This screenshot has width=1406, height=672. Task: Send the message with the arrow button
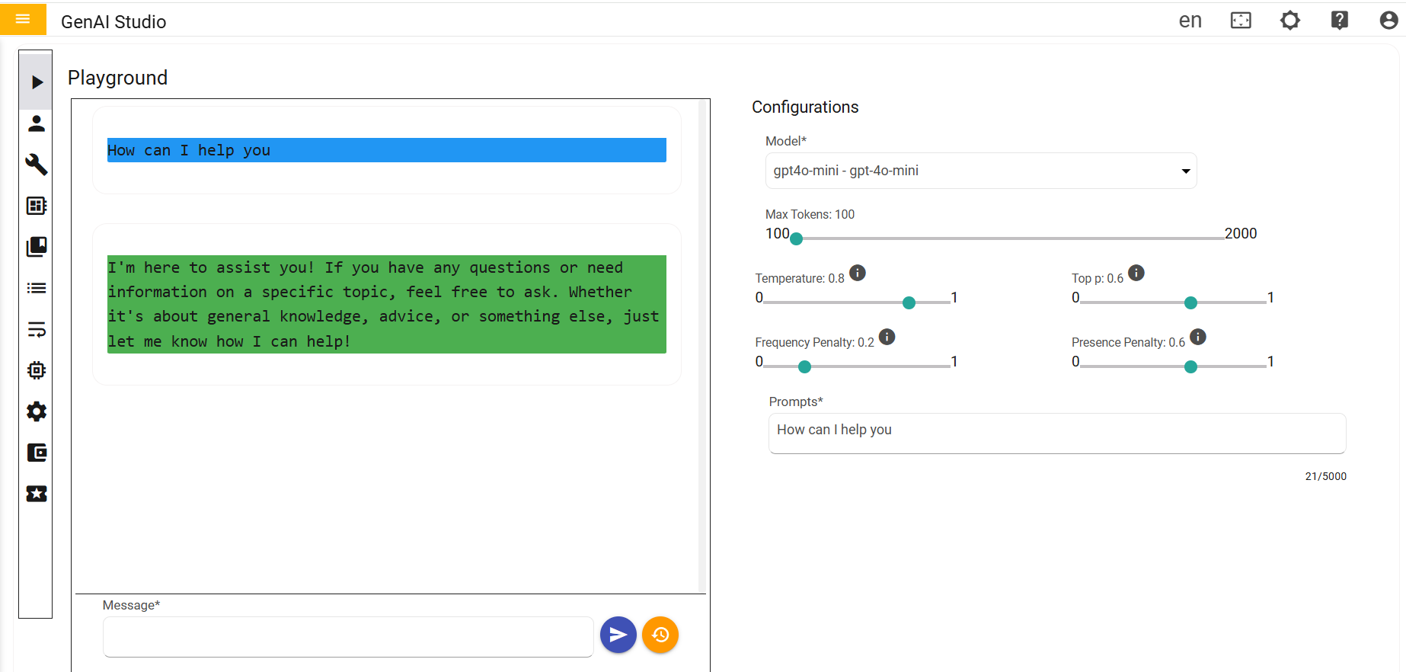[x=618, y=635]
